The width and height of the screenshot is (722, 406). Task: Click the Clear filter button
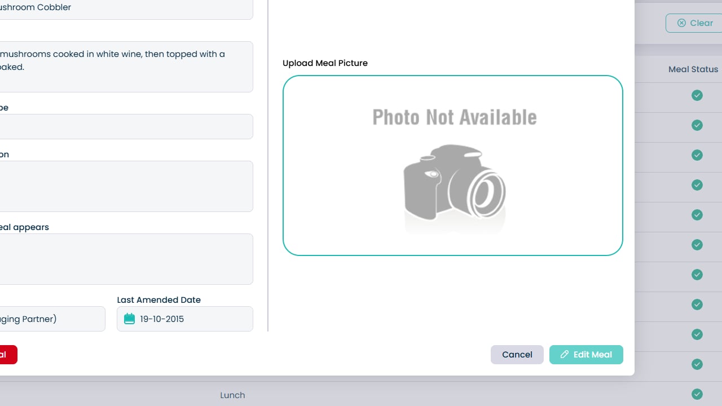694,23
